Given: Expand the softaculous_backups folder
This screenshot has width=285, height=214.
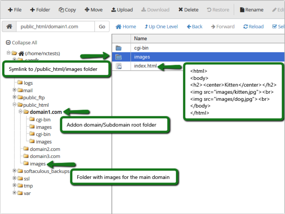Looking at the screenshot, I should pos(14,171).
